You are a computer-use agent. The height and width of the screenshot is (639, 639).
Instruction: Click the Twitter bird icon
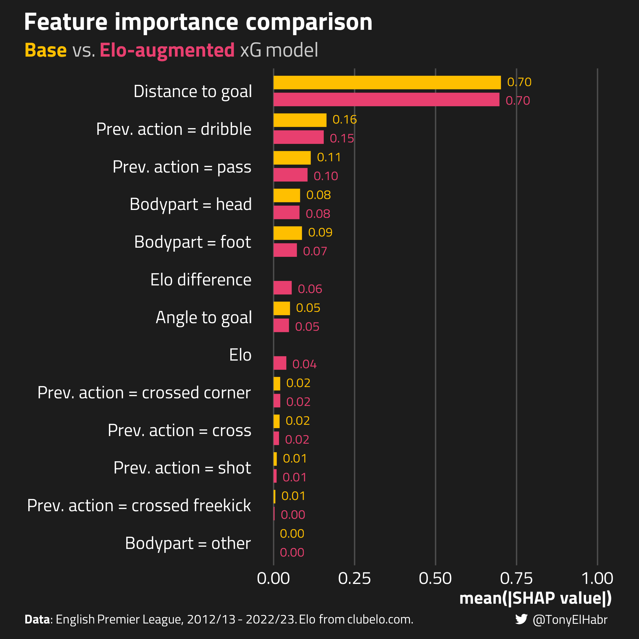(521, 620)
